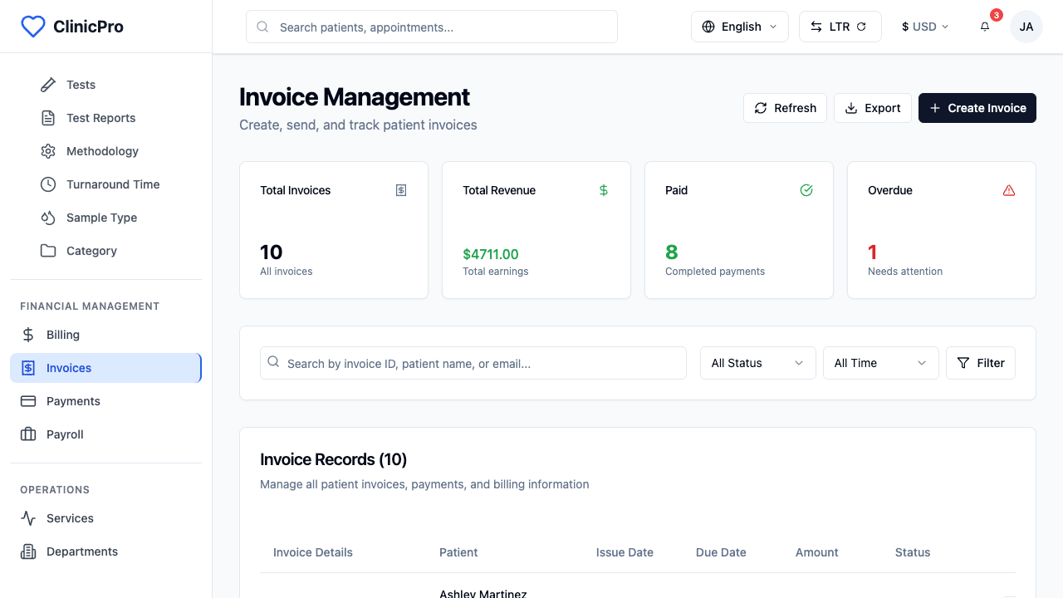Click the Filter button
This screenshot has width=1063, height=598.
pyautogui.click(x=981, y=363)
